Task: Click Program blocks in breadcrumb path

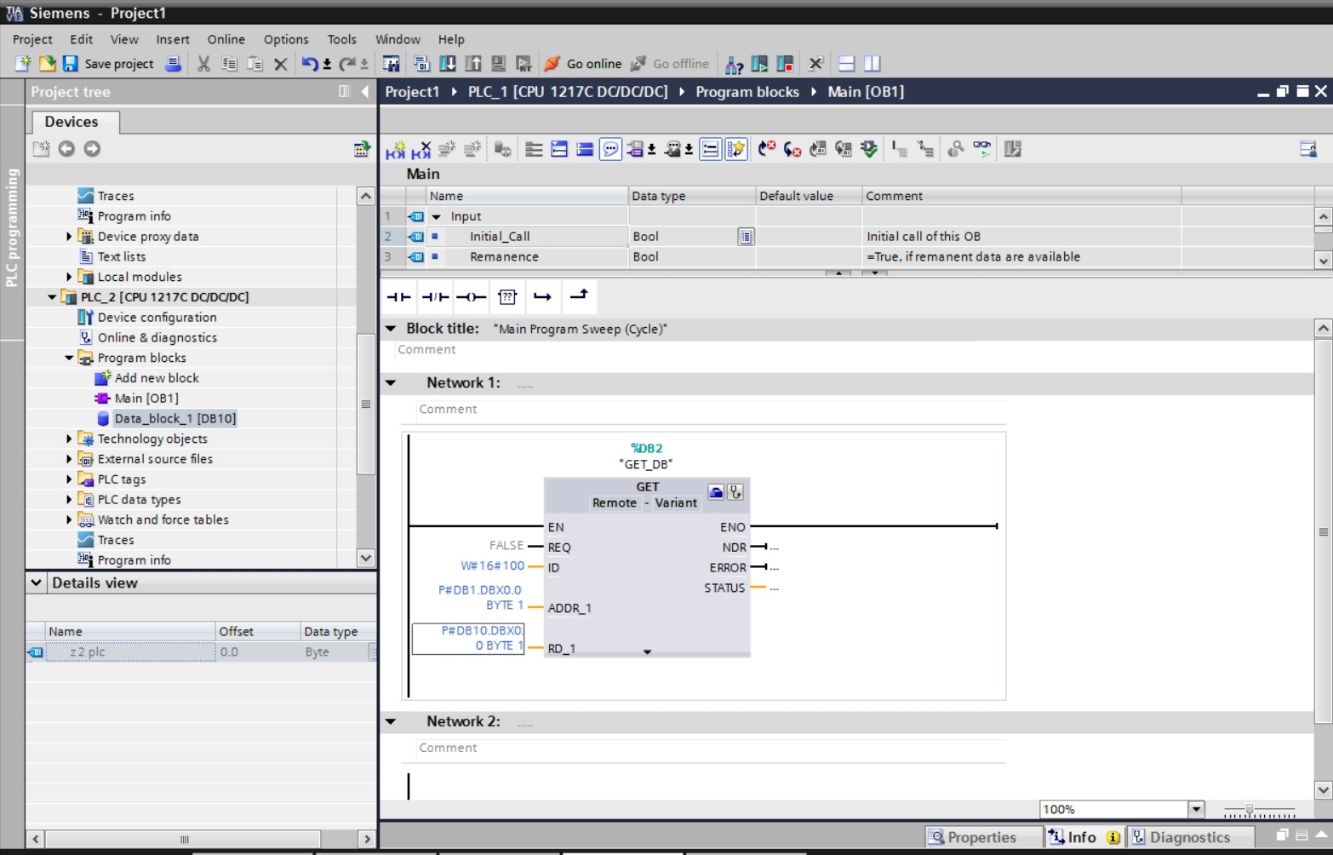Action: (x=747, y=91)
